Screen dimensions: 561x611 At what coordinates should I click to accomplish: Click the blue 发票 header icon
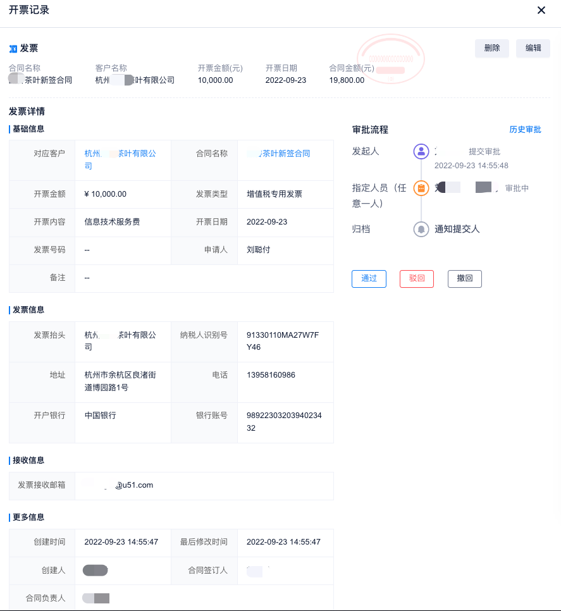pyautogui.click(x=13, y=49)
